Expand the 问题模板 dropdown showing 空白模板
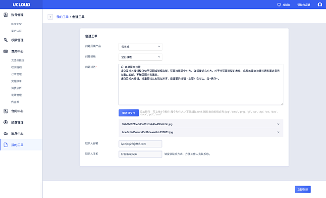This screenshot has width=326, height=198. coord(141,57)
